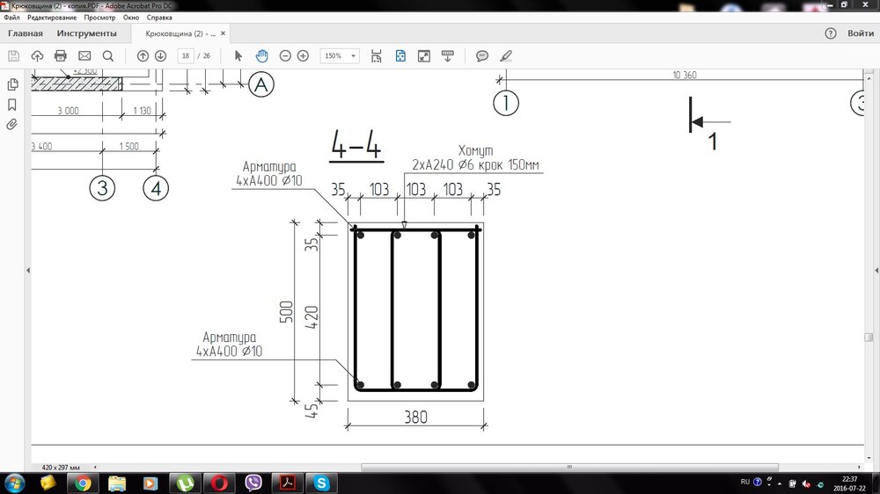The image size is (880, 494).
Task: Open the Справка menu
Action: [x=159, y=18]
